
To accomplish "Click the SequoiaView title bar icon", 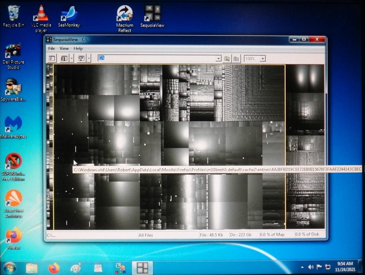I will (49, 39).
